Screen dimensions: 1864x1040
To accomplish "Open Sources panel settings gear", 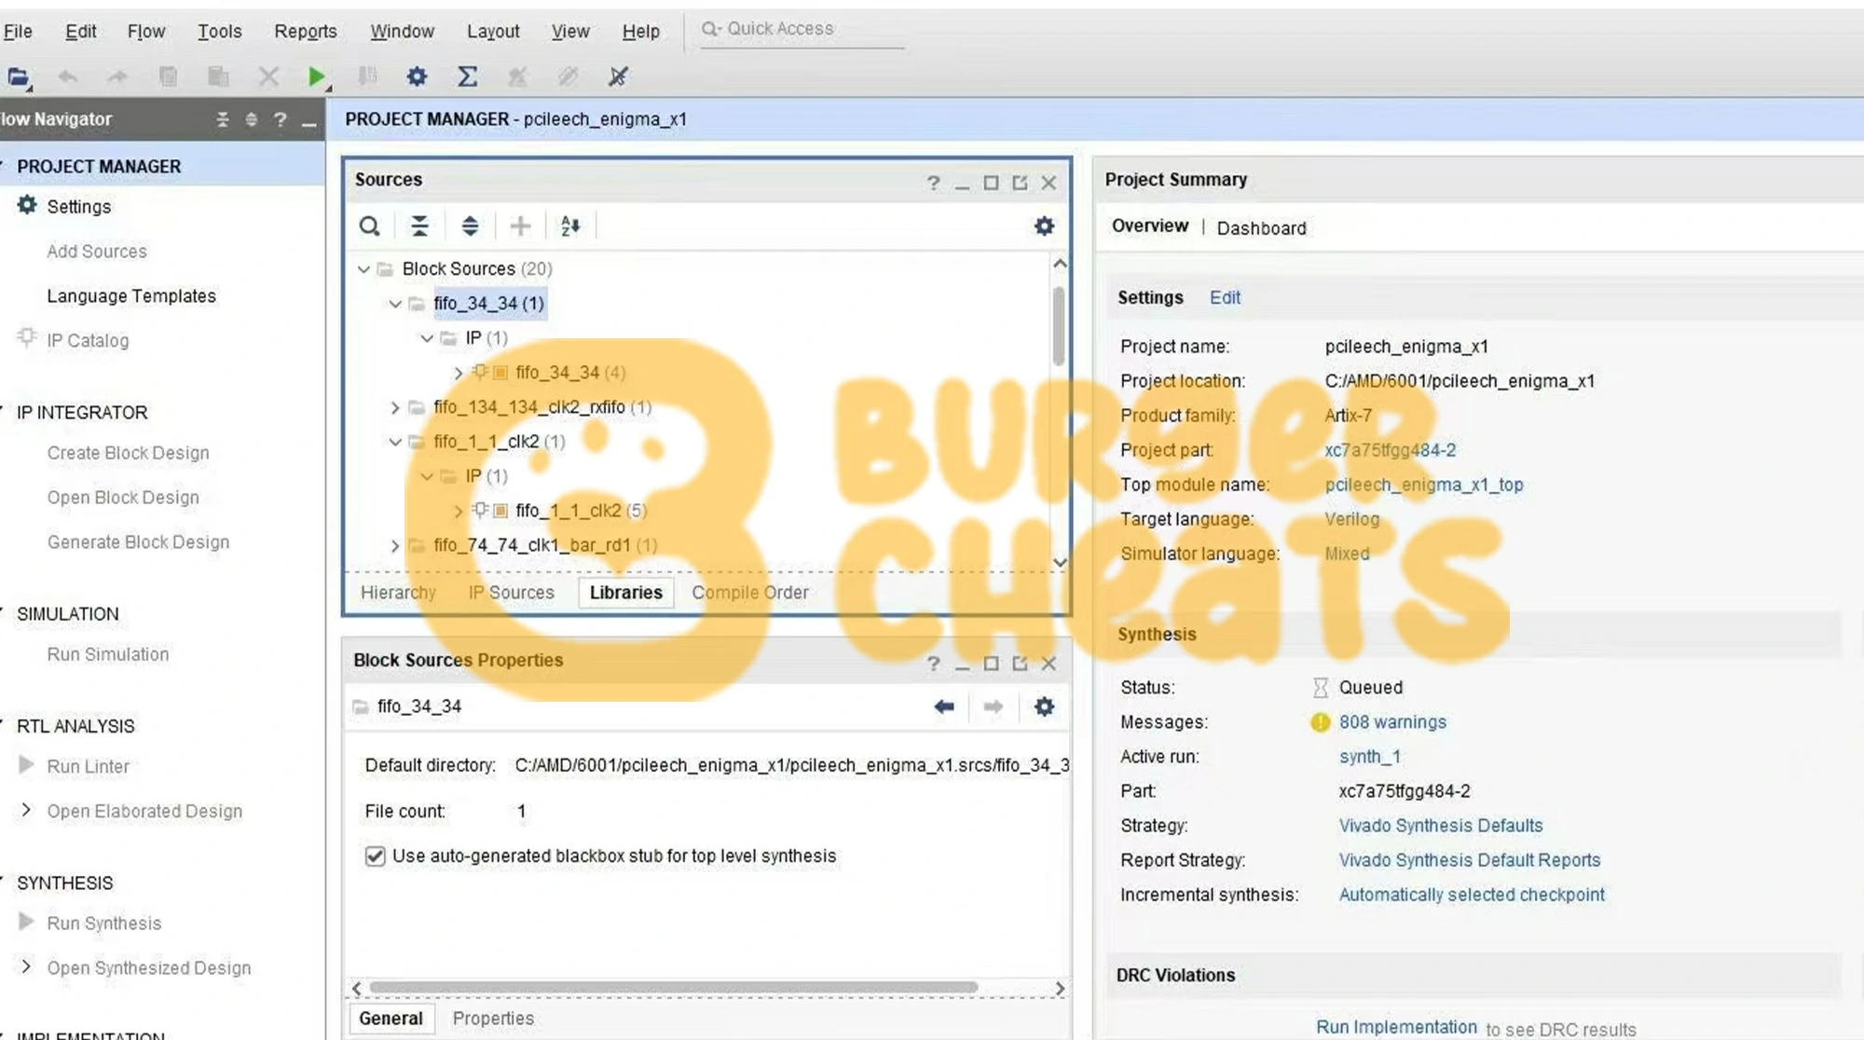I will point(1044,226).
